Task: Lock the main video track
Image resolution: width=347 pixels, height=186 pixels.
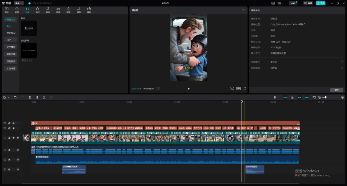Action: point(9,138)
